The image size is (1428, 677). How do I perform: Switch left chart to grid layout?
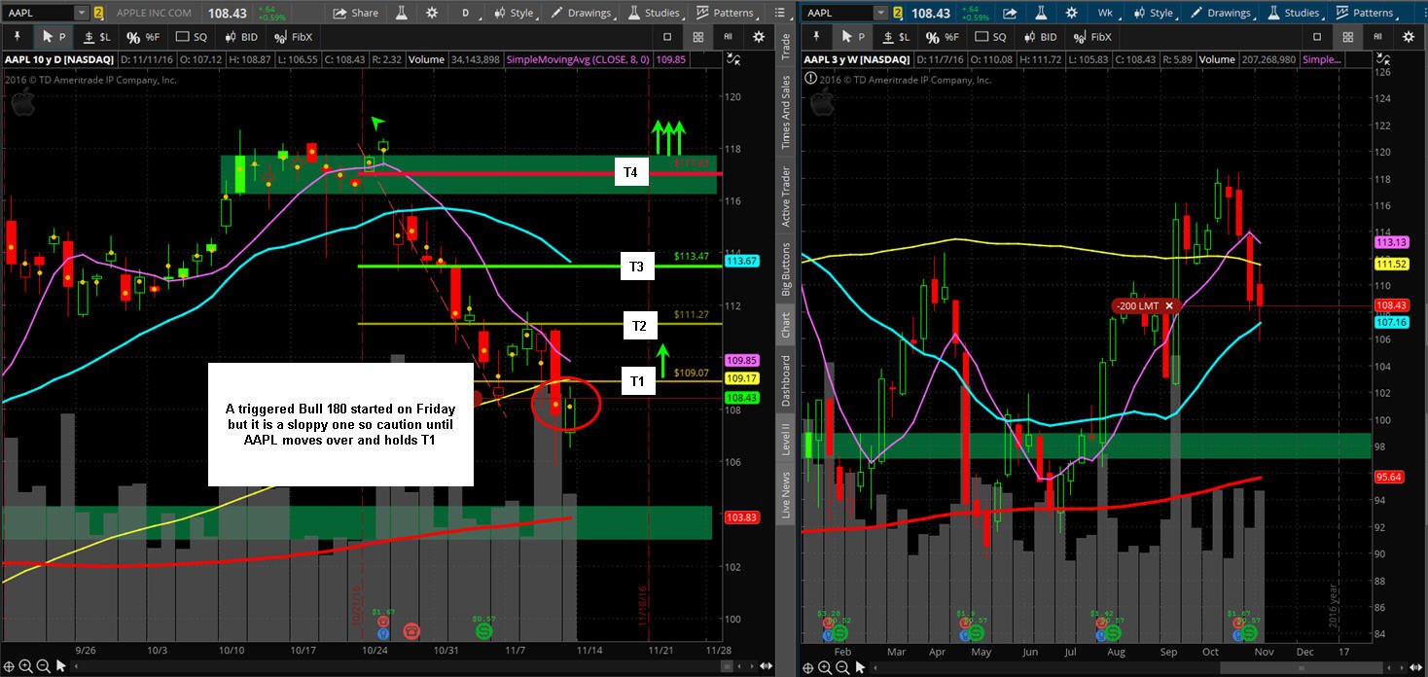point(698,36)
